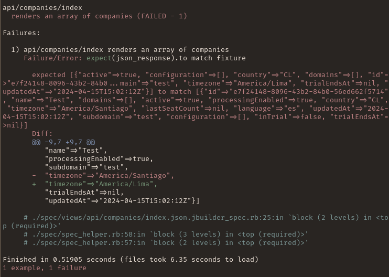Image resolution: width=389 pixels, height=277 pixels.
Task: Click the "processingEnabled" diff line
Action: click(x=99, y=159)
